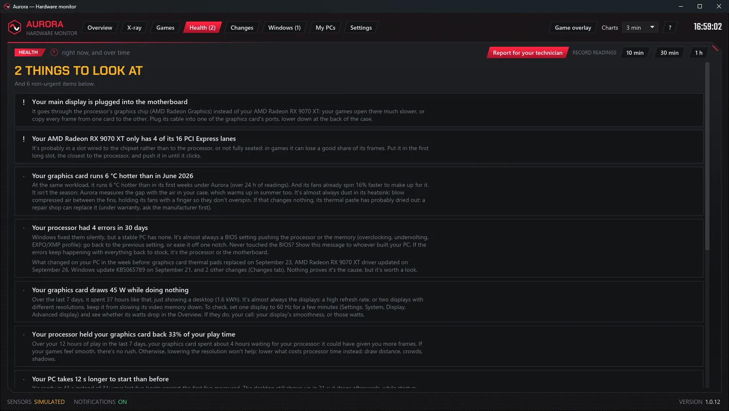
Task: Switch to the Windows (1) tab
Action: click(x=284, y=28)
